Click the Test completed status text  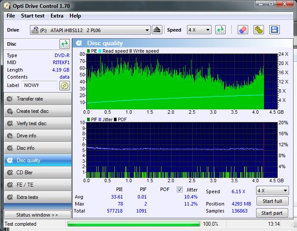point(20,224)
